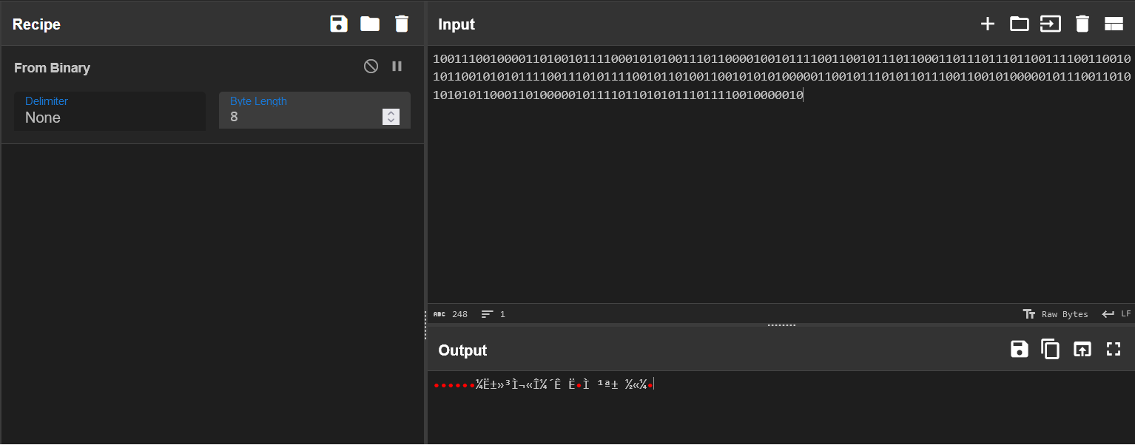Viewport: 1135px width, 445px height.
Task: Open folder as input
Action: coord(1019,24)
